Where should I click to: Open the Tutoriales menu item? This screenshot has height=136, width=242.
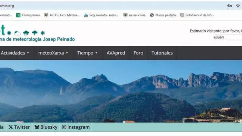[162, 53]
